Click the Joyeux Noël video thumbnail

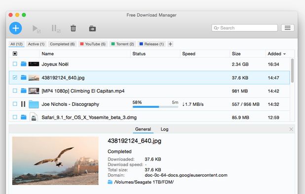pos(34,64)
